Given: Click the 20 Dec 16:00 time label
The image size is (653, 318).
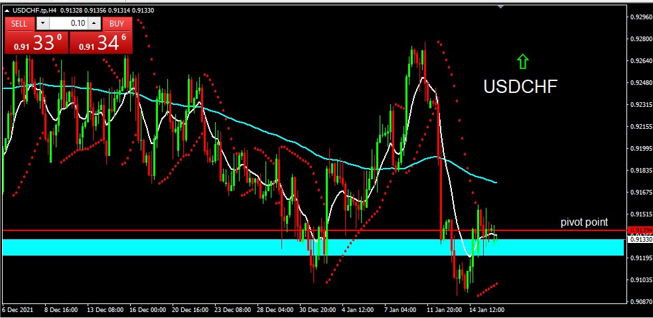Looking at the screenshot, I should pos(190,310).
